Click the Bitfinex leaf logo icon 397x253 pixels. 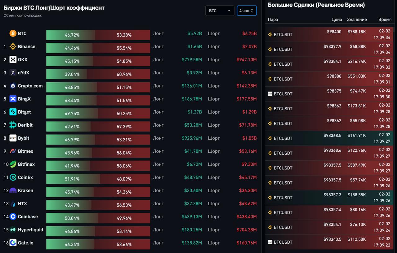pyautogui.click(x=13, y=164)
